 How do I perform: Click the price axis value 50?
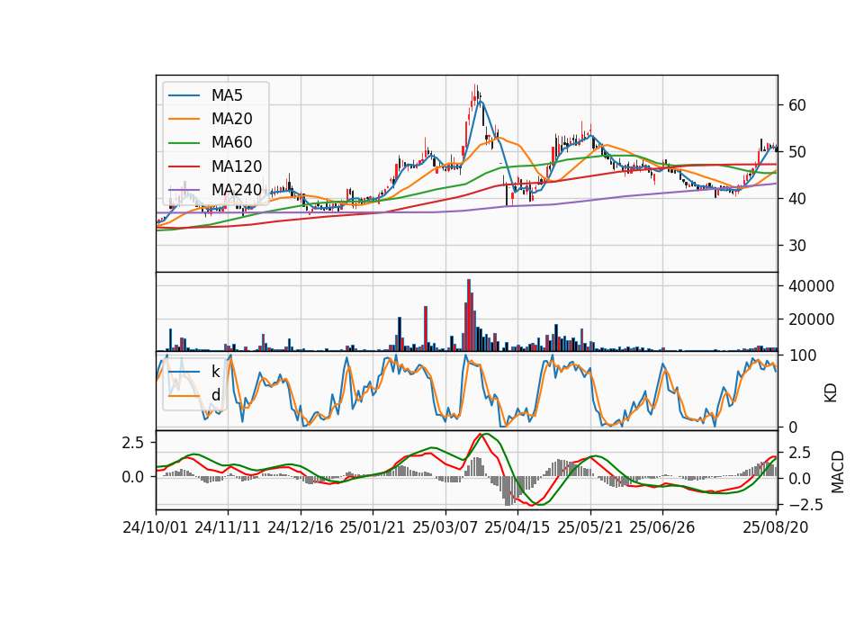click(796, 152)
